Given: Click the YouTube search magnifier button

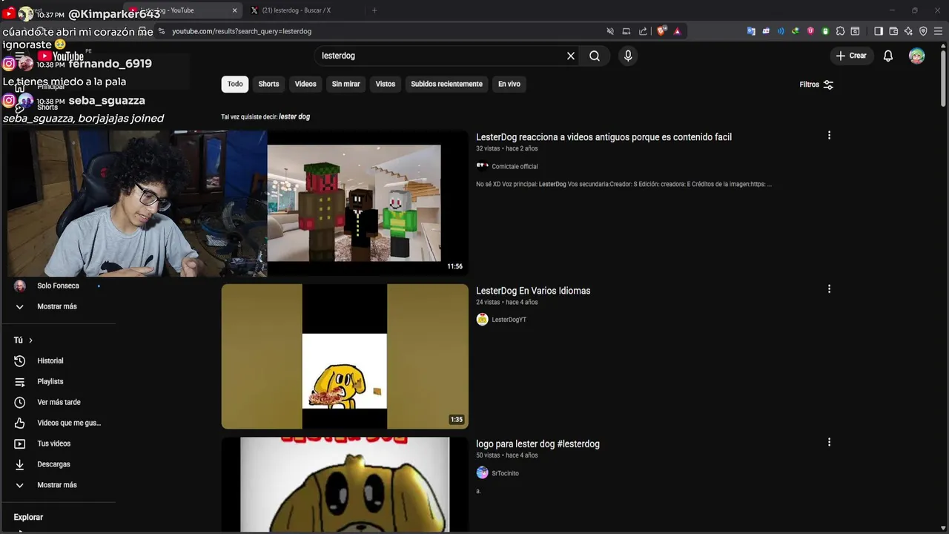Looking at the screenshot, I should click(595, 56).
